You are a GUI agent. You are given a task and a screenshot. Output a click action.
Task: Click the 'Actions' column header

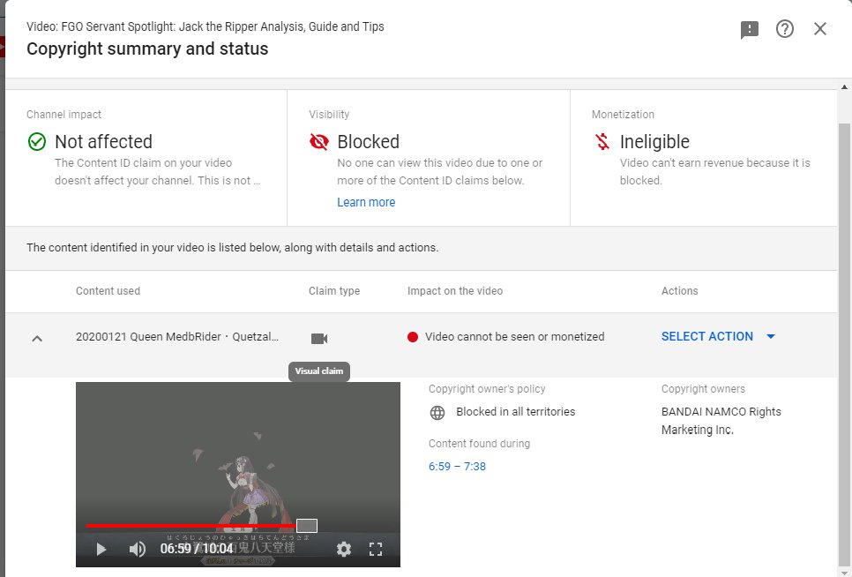(x=679, y=290)
